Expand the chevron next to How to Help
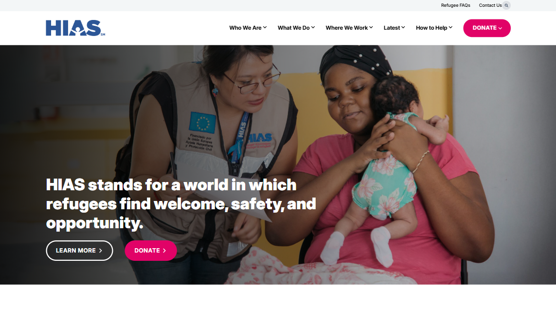This screenshot has width=556, height=327. pos(451,27)
